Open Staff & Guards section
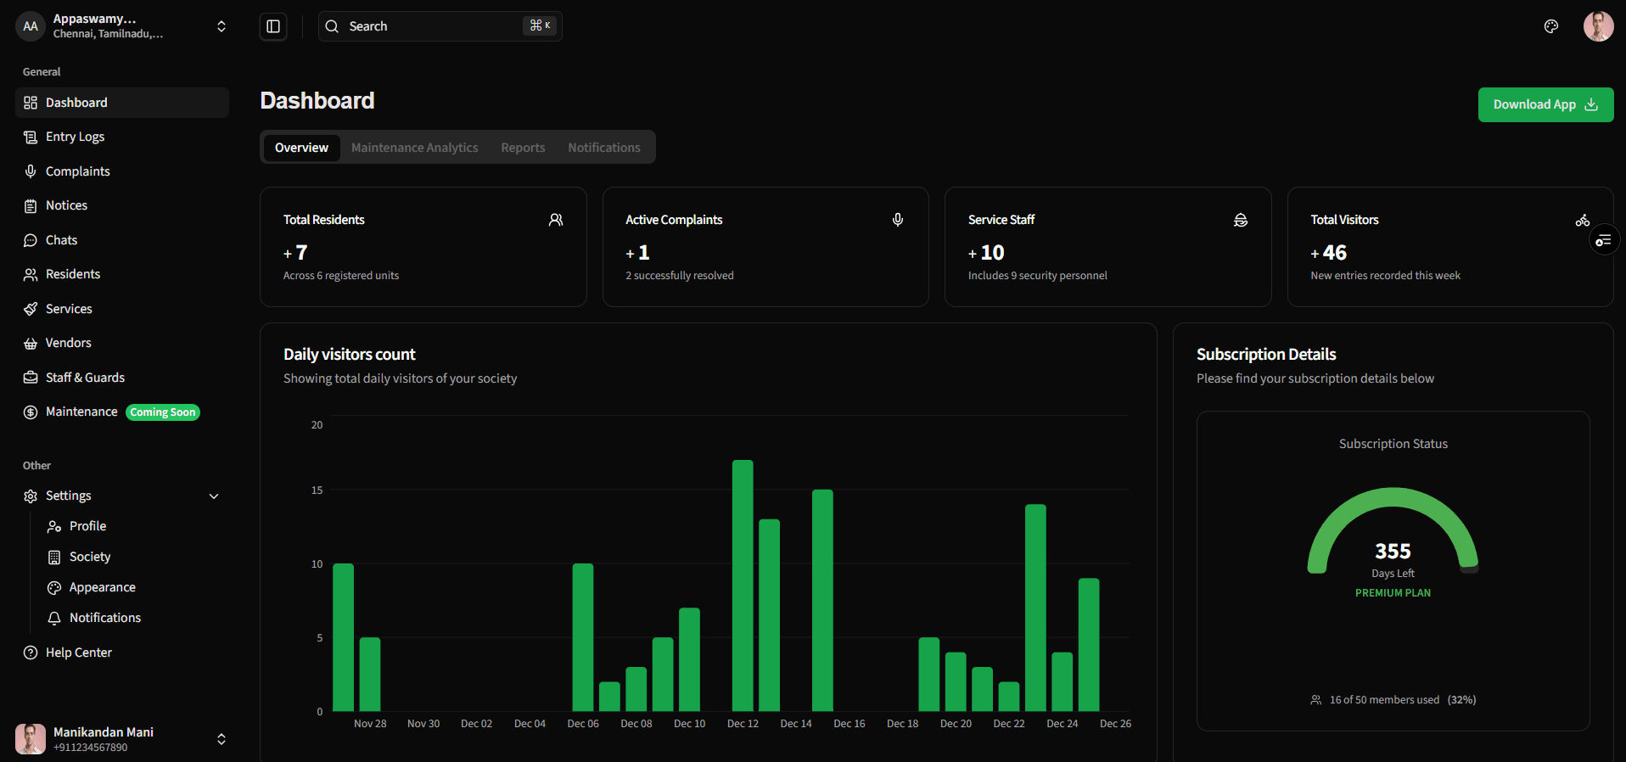Viewport: 1626px width, 762px height. coord(85,378)
